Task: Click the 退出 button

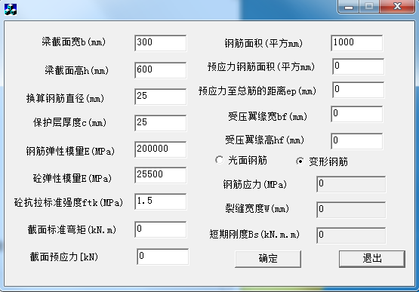Action: (372, 259)
